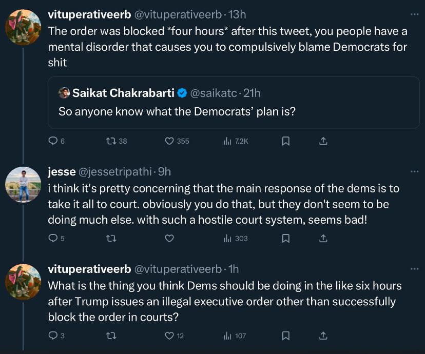Share the first vituperativeerb tweet
The height and width of the screenshot is (354, 425).
323,141
